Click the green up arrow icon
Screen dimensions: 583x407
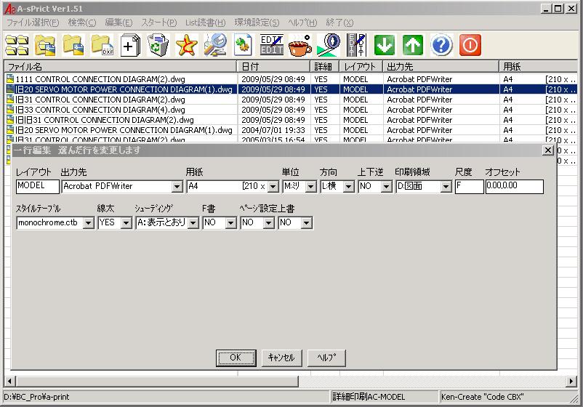coord(413,46)
